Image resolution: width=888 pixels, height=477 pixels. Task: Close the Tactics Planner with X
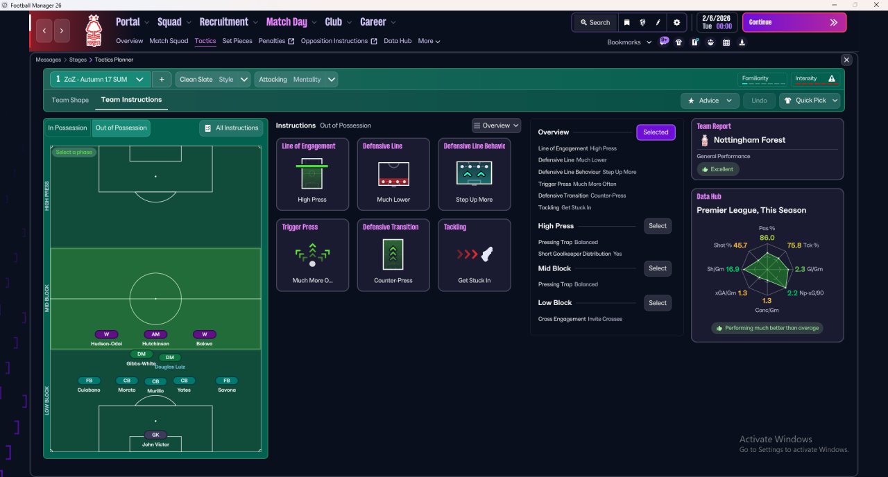click(x=846, y=60)
